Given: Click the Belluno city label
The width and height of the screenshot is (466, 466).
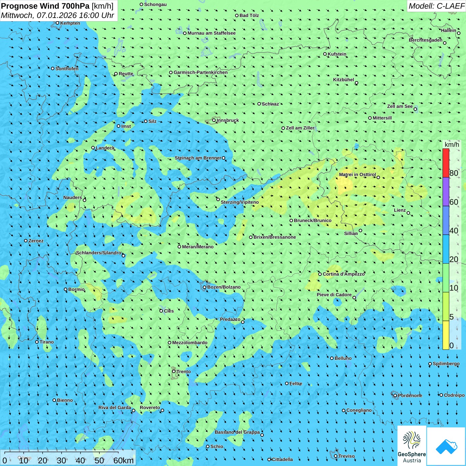Looking at the screenshot, I should 343,358.
